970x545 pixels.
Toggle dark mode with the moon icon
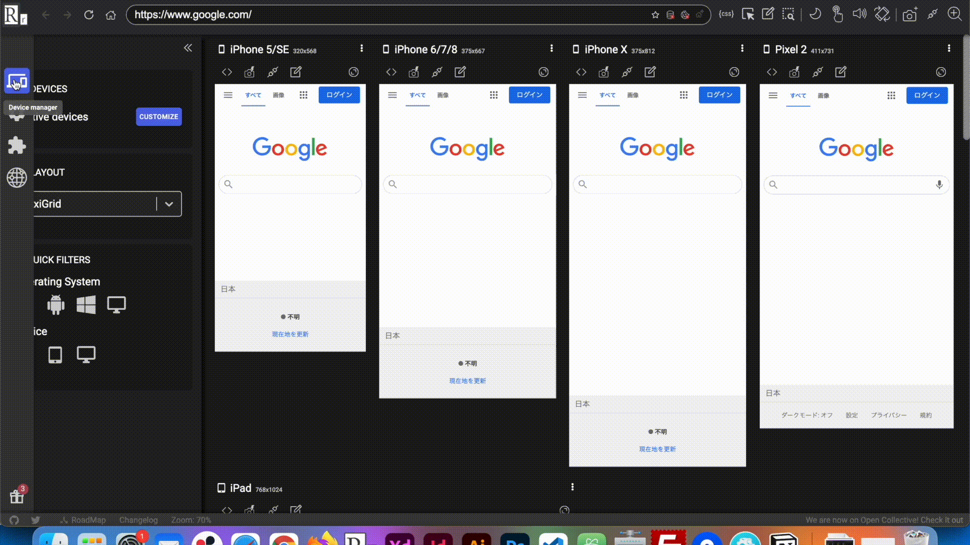tap(815, 14)
